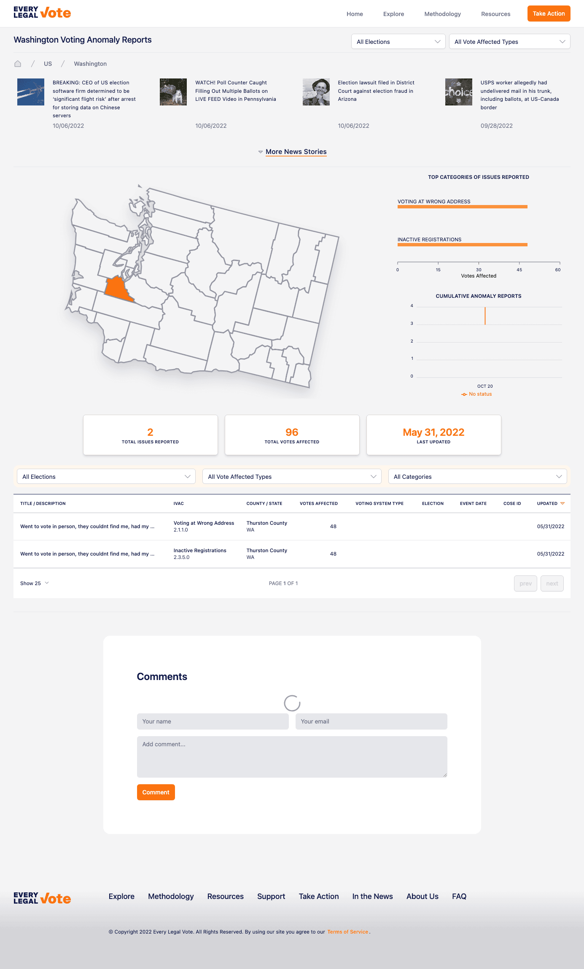Open Resources in the top navigation
584x969 pixels.
[x=495, y=14]
